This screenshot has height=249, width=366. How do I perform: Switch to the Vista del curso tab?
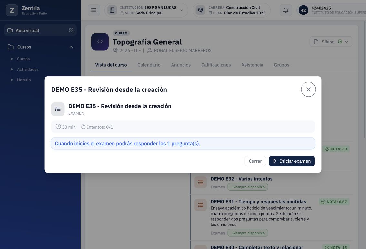click(111, 65)
